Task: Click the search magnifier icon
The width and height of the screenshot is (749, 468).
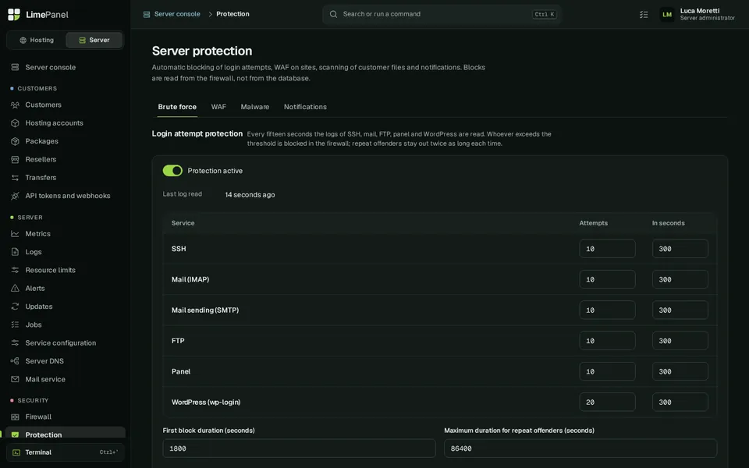Action: [333, 14]
